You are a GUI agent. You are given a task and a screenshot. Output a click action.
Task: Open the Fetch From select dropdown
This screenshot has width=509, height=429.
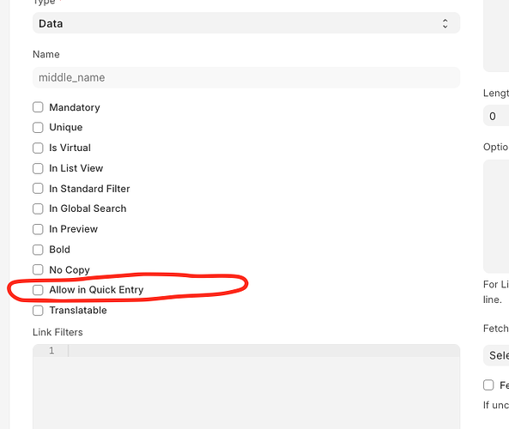[x=496, y=355]
